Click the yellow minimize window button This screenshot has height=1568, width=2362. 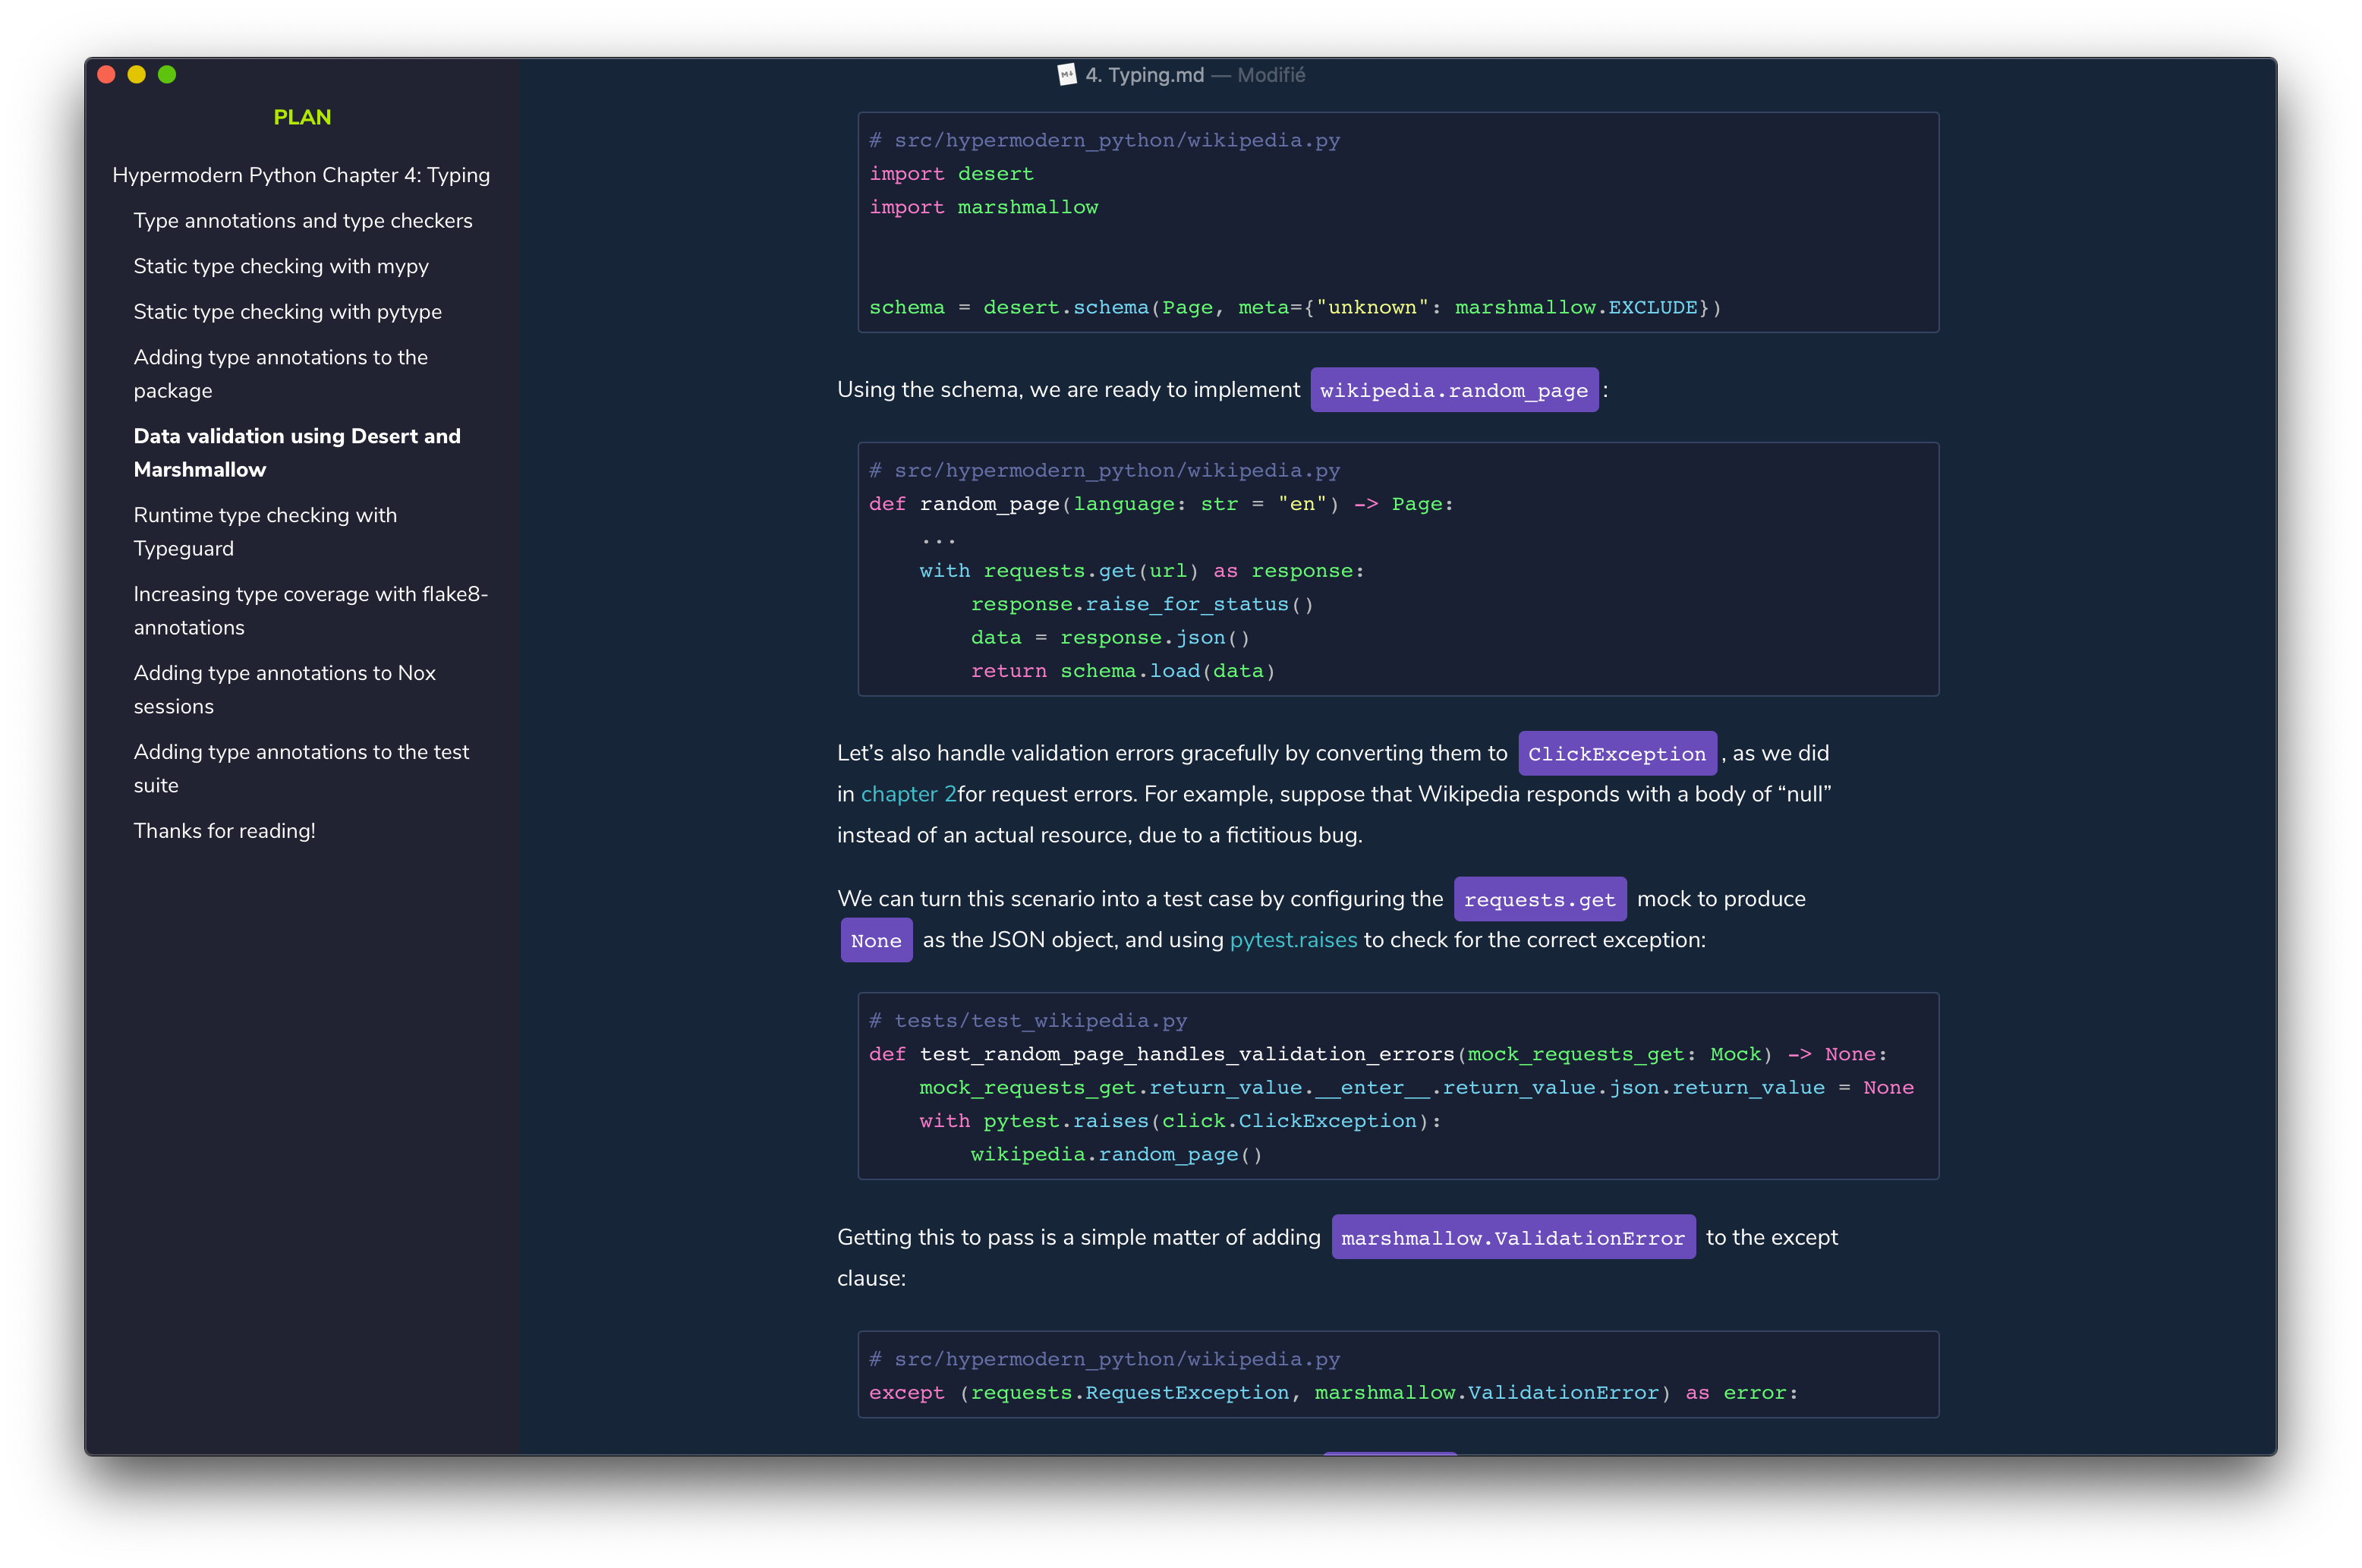[137, 75]
